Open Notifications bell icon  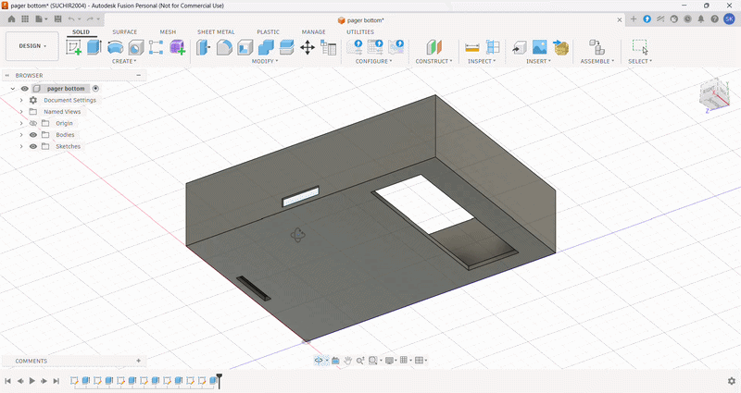[701, 18]
